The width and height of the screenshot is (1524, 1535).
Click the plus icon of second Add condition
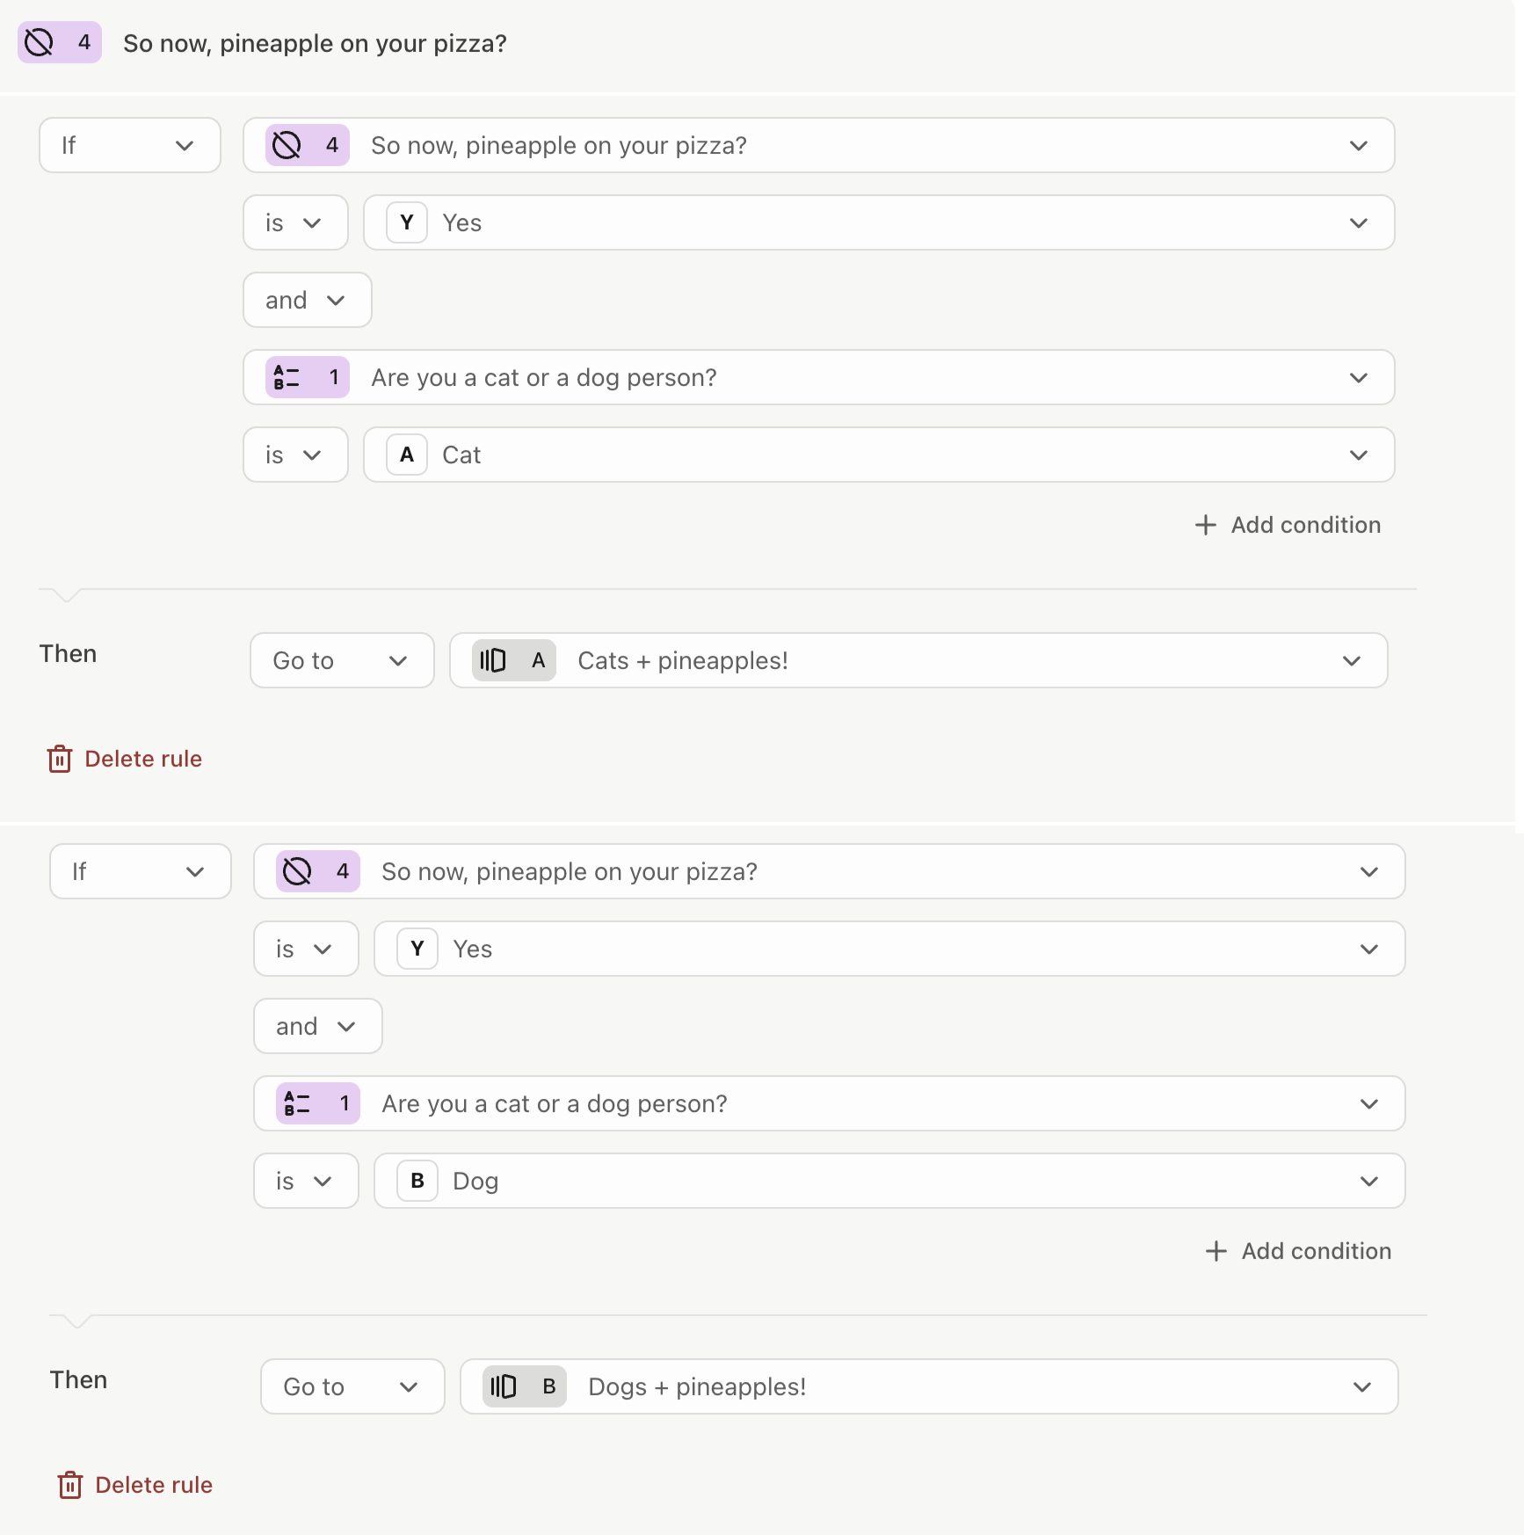[1216, 1251]
